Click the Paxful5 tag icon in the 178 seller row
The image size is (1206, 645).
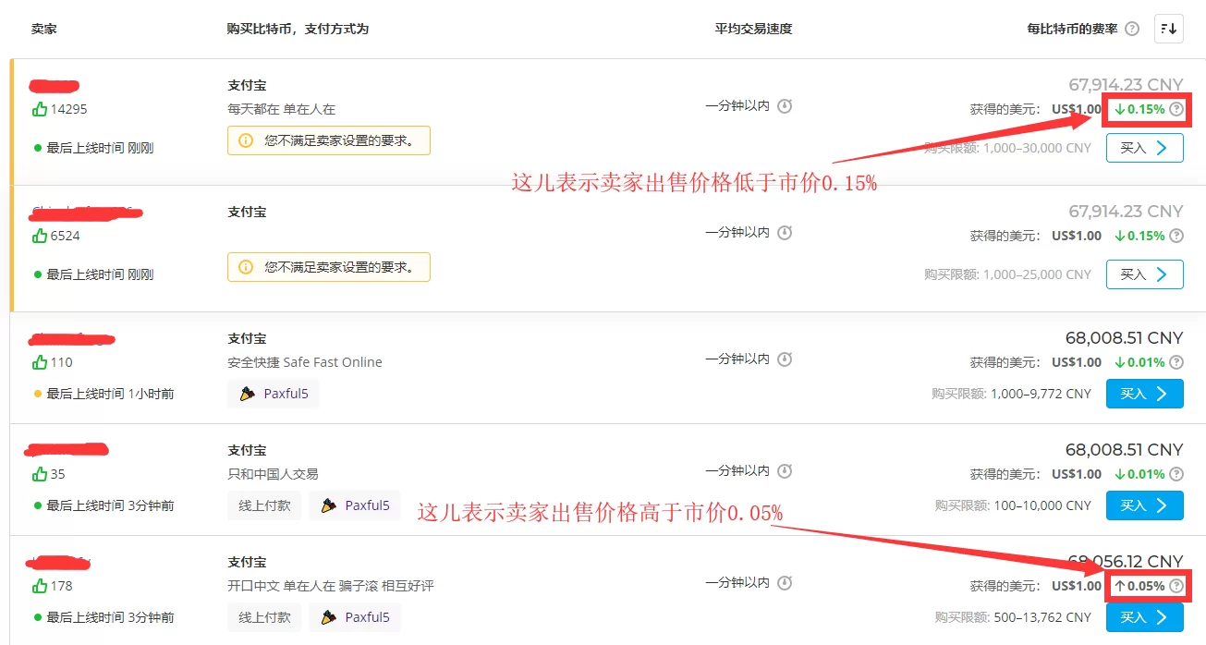click(328, 617)
